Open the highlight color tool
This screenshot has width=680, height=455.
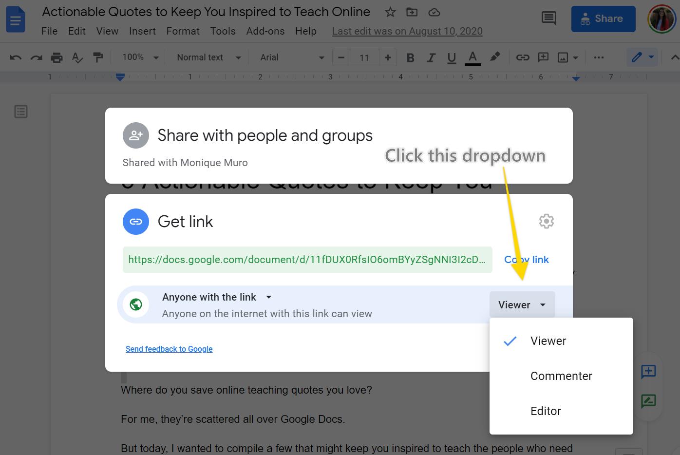(x=495, y=57)
